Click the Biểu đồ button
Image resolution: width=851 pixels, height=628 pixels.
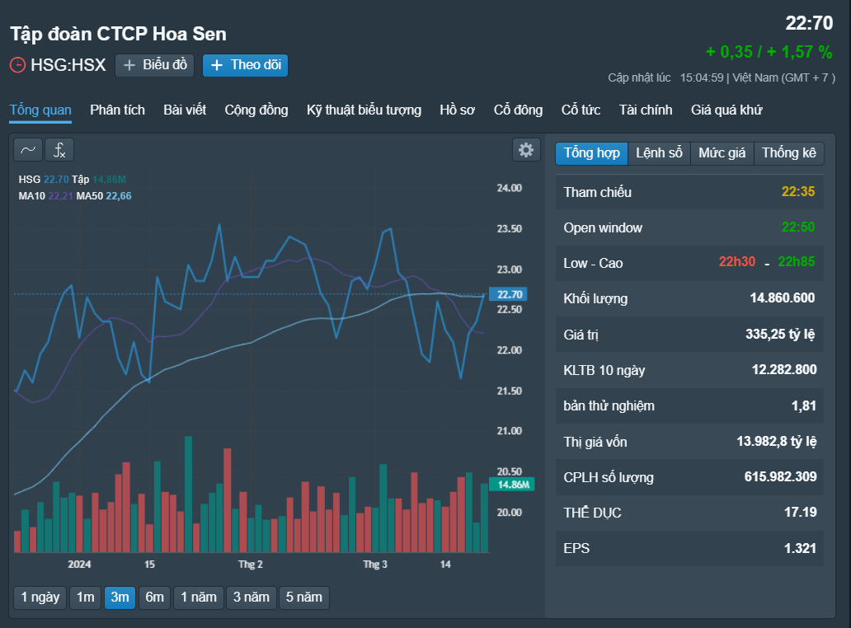pyautogui.click(x=155, y=66)
